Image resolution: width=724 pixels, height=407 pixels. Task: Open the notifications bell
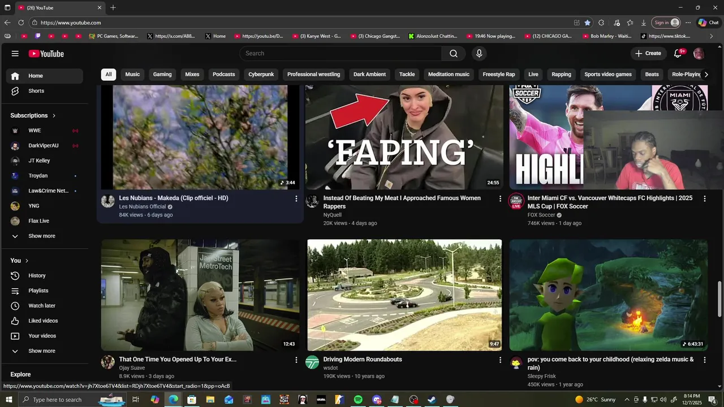tap(678, 53)
